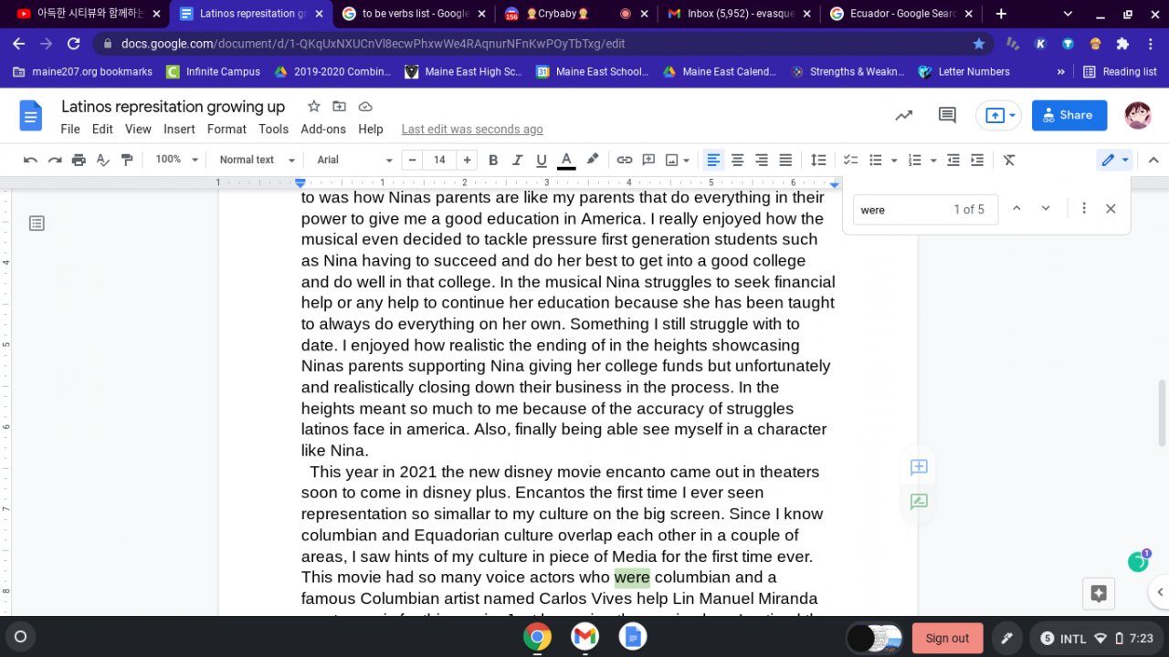The image size is (1169, 657).
Task: Open the Google account avatar menu
Action: [x=1138, y=115]
